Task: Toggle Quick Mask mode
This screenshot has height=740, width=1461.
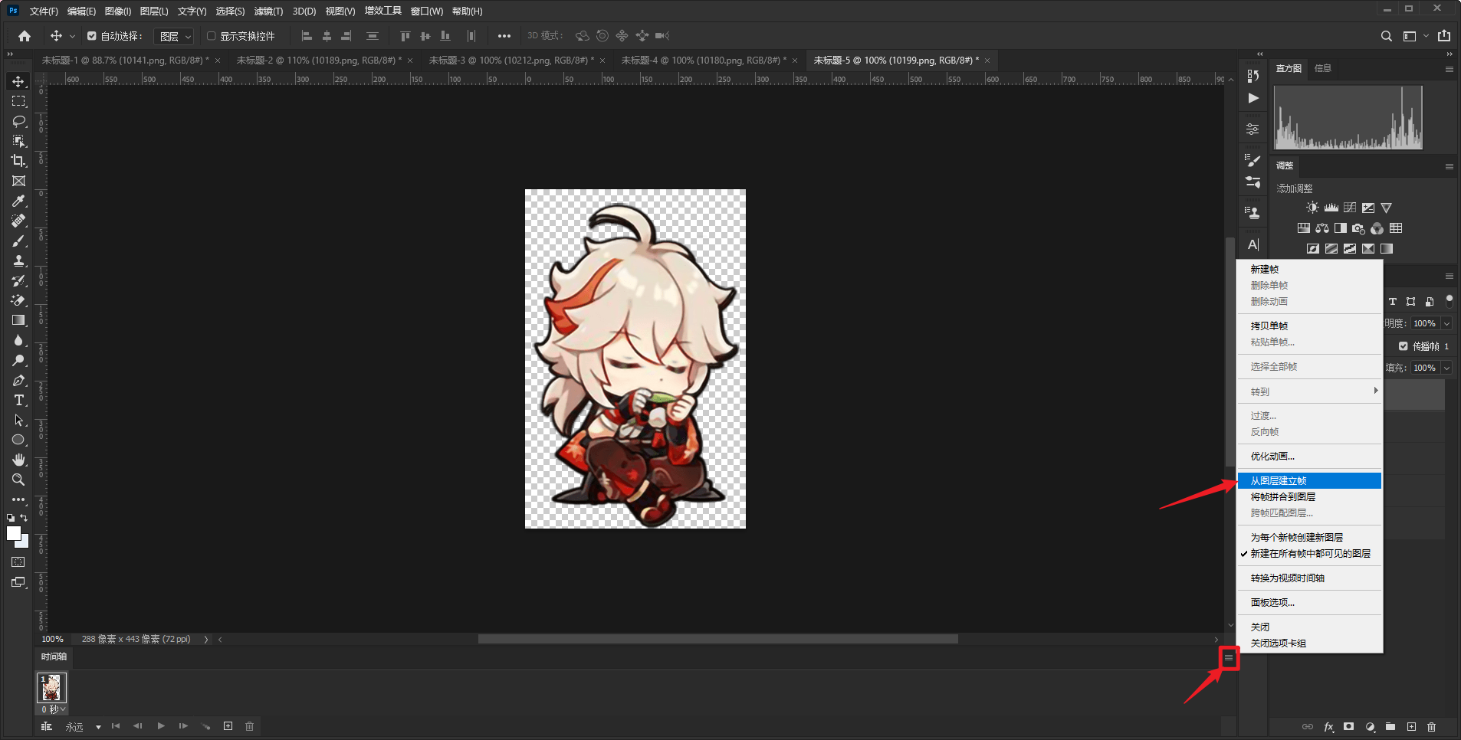Action: coord(18,562)
